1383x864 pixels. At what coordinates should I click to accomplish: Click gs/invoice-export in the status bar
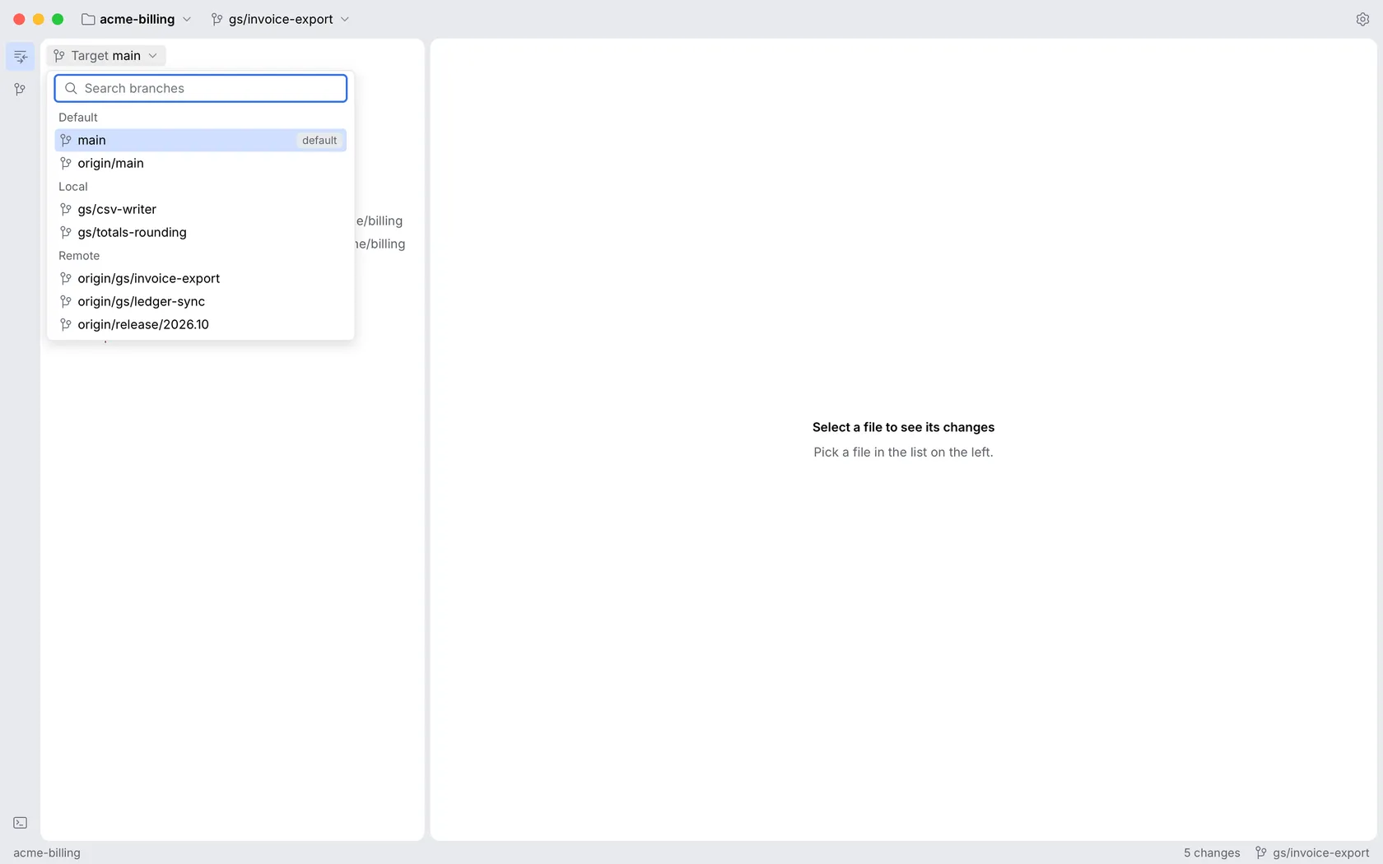click(1320, 852)
